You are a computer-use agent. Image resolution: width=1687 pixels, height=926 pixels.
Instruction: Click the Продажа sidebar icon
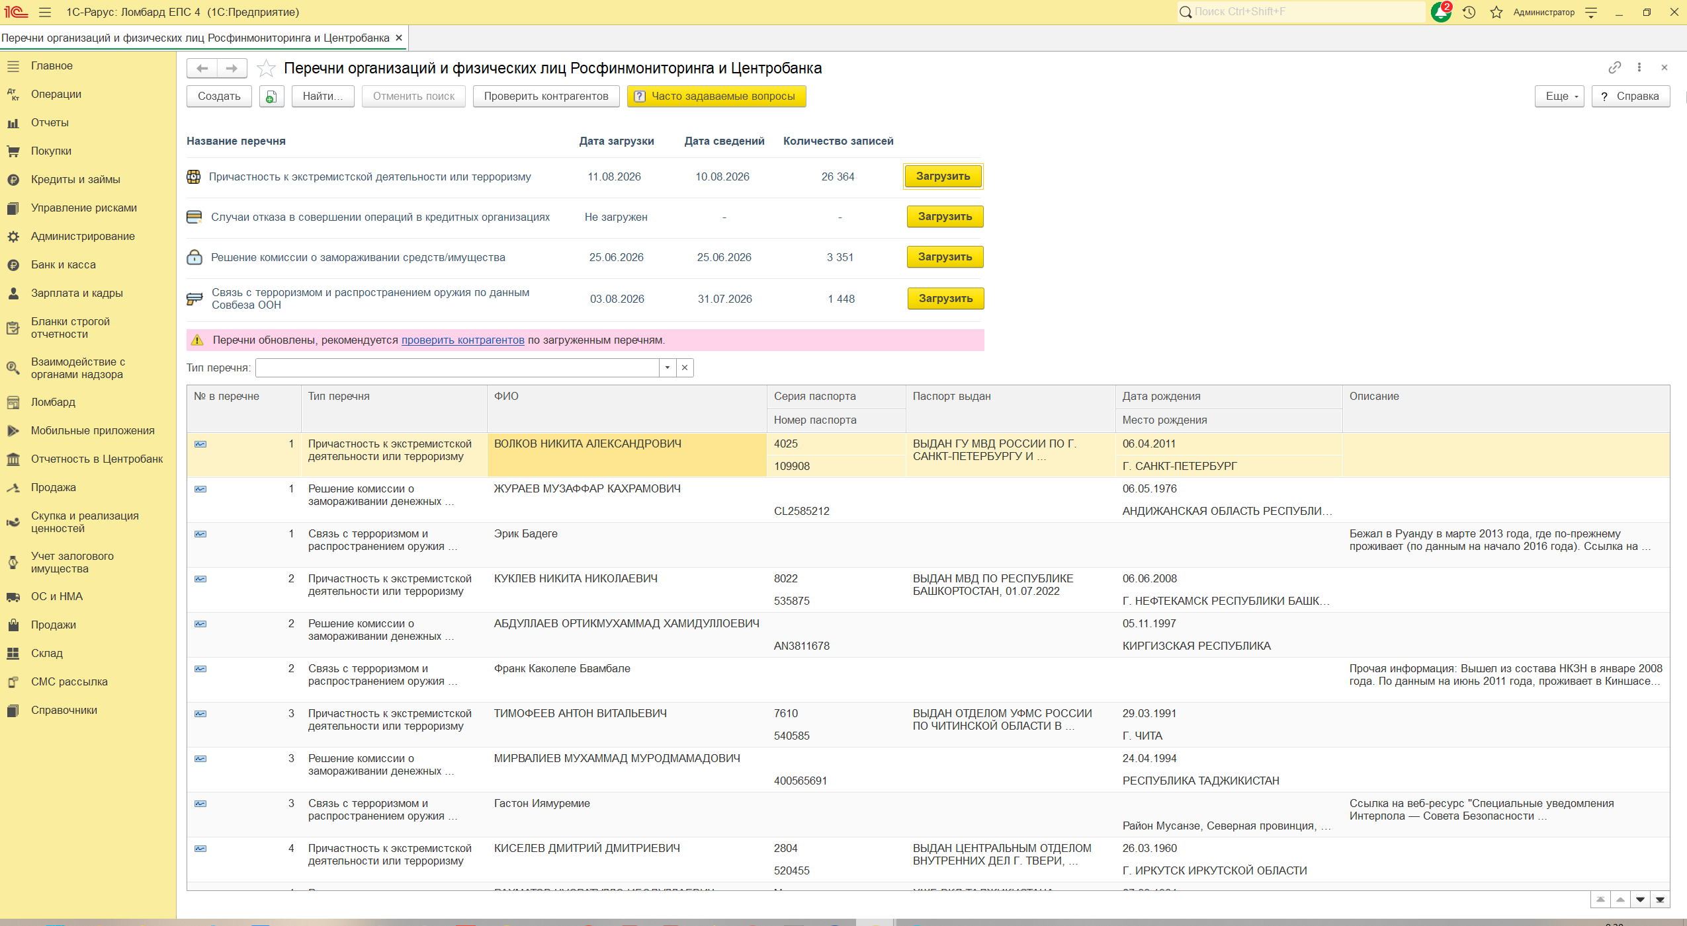coord(13,488)
